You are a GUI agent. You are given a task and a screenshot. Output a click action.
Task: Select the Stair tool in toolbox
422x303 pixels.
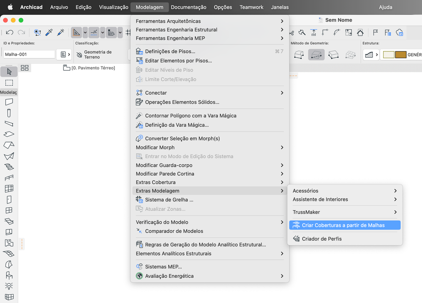pyautogui.click(x=9, y=167)
